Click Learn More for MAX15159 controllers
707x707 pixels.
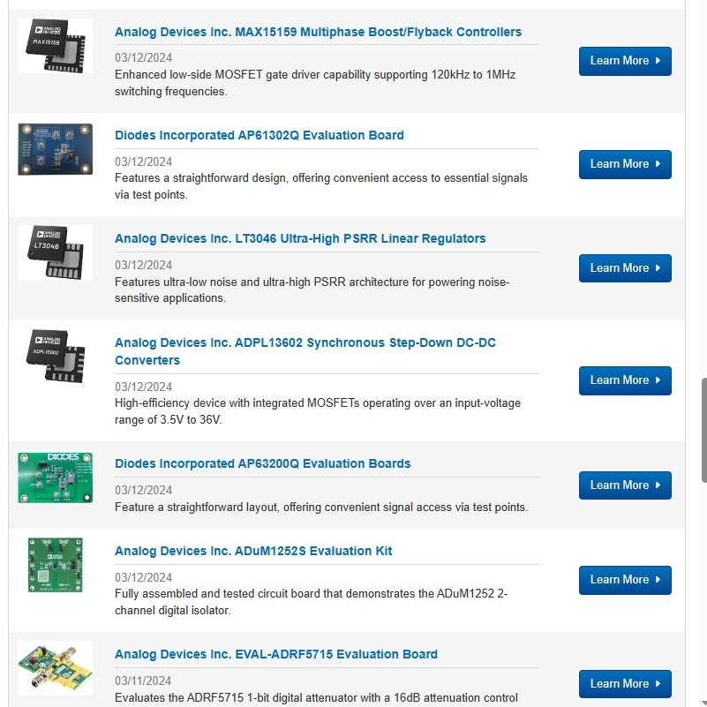tap(625, 61)
